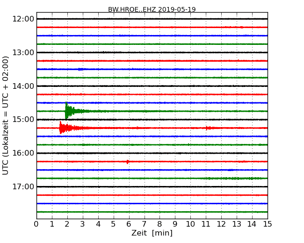Click the x-axis tick label 9
304x243 pixels.
tap(175, 224)
